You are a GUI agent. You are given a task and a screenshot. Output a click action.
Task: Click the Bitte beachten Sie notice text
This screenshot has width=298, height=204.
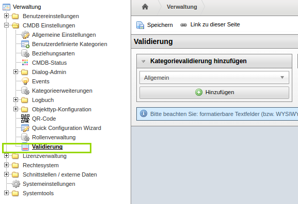pyautogui.click(x=224, y=114)
